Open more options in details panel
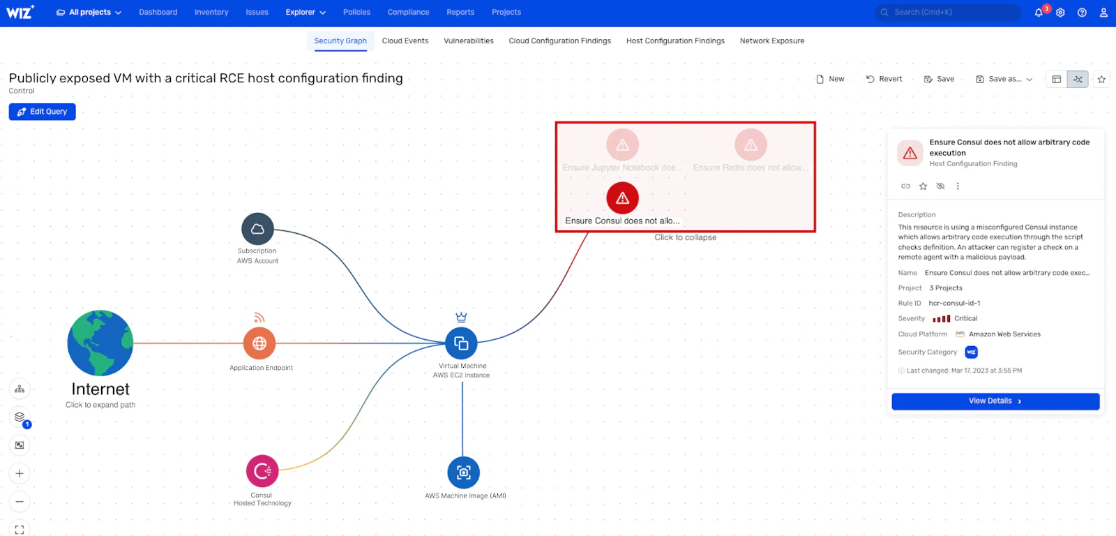 click(958, 186)
